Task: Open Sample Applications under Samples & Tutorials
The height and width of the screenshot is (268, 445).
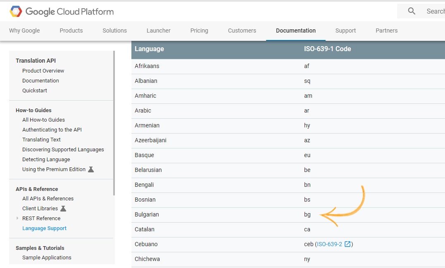Action: pyautogui.click(x=47, y=258)
